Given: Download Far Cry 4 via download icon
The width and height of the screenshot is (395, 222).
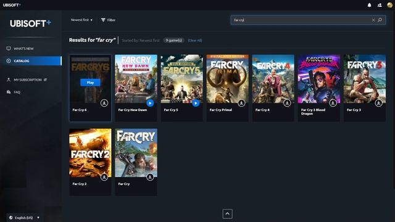Looking at the screenshot, I should point(287,103).
